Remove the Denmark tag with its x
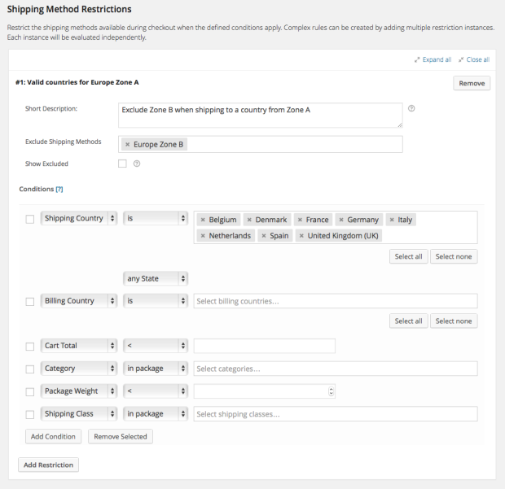 [x=249, y=220]
